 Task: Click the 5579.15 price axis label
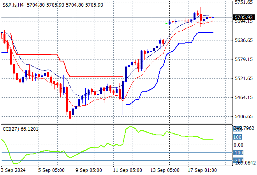243,59
